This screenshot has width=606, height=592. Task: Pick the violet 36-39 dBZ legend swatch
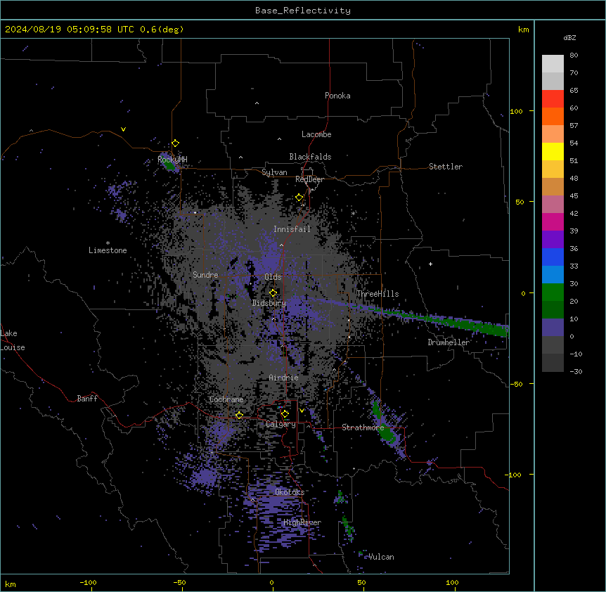click(x=553, y=240)
